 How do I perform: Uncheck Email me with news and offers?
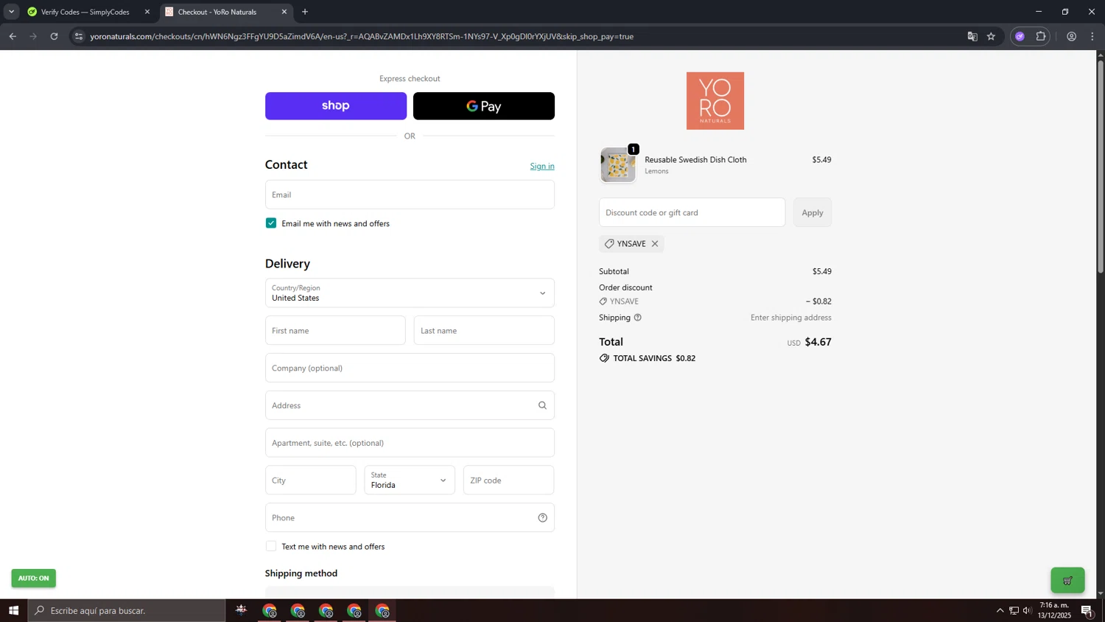[x=271, y=223]
